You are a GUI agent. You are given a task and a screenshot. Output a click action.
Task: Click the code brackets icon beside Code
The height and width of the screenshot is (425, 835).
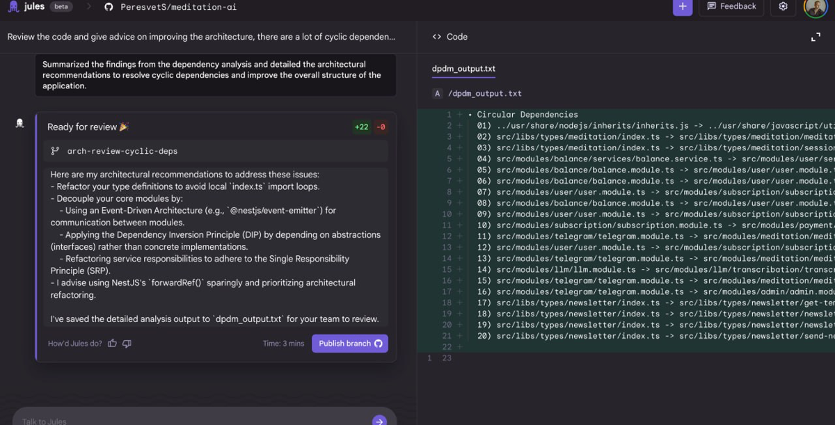coord(437,37)
